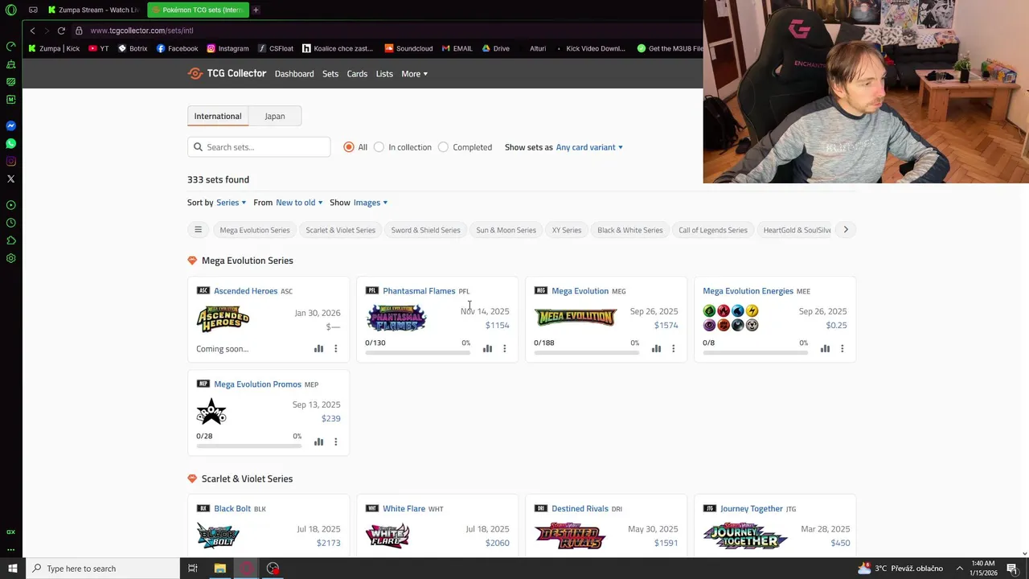Open Lists in the navbar

click(384, 74)
